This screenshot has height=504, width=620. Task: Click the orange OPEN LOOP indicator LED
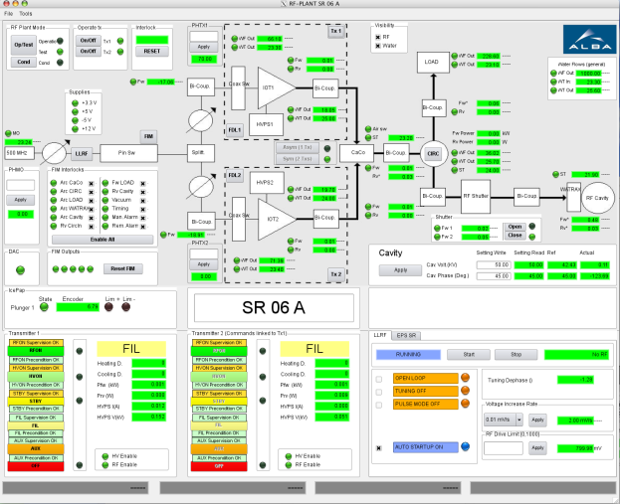[464, 378]
